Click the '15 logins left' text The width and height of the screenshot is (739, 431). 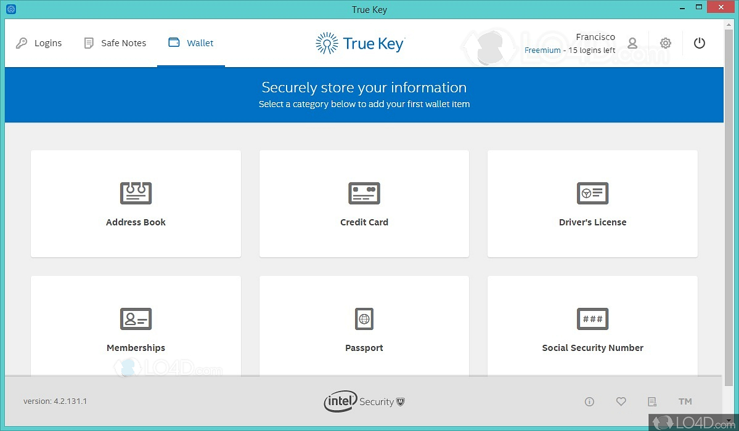coord(592,50)
